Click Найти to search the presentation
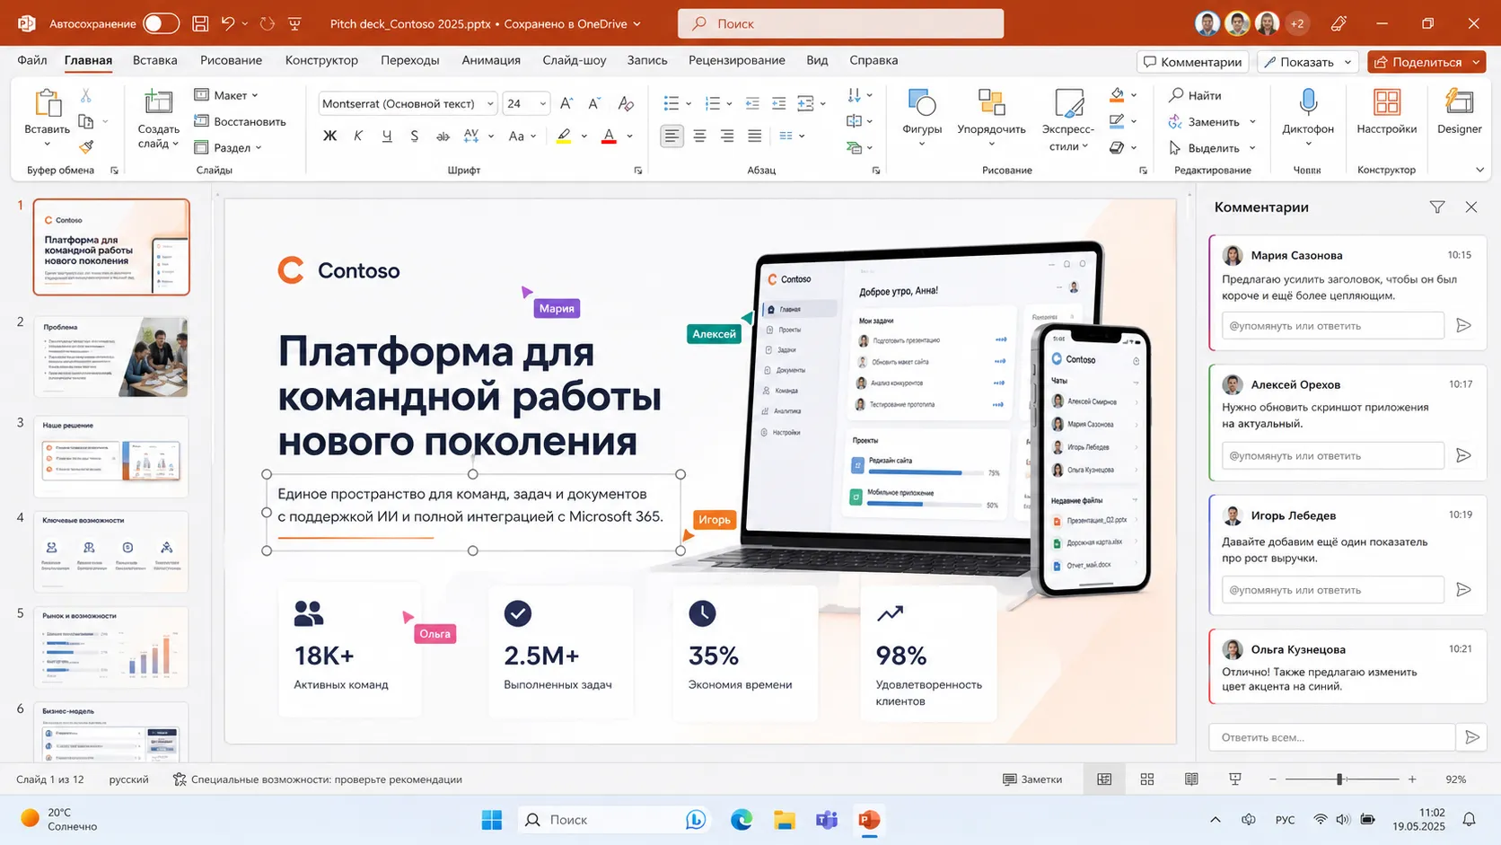This screenshot has height=845, width=1501. pyautogui.click(x=1195, y=95)
